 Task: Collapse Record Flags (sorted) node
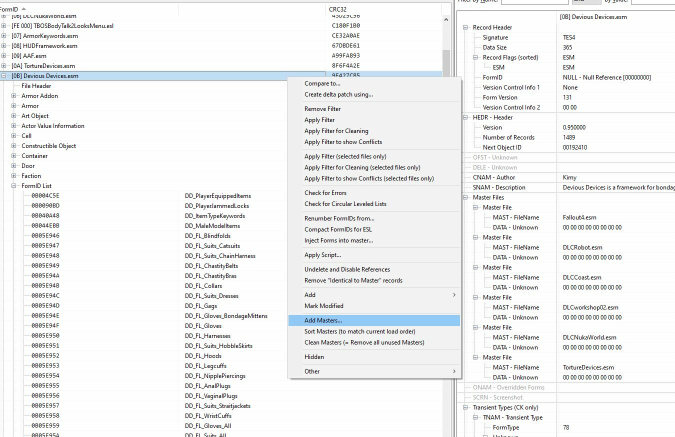coord(476,57)
